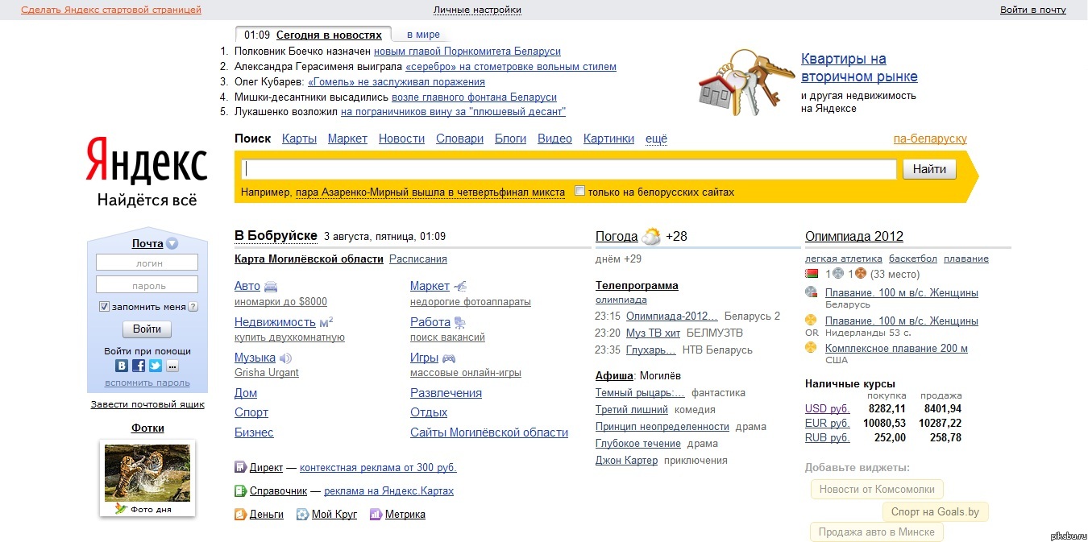Add the Новости от Комсомолки widget
Image resolution: width=1088 pixels, height=542 pixels.
[x=877, y=489]
